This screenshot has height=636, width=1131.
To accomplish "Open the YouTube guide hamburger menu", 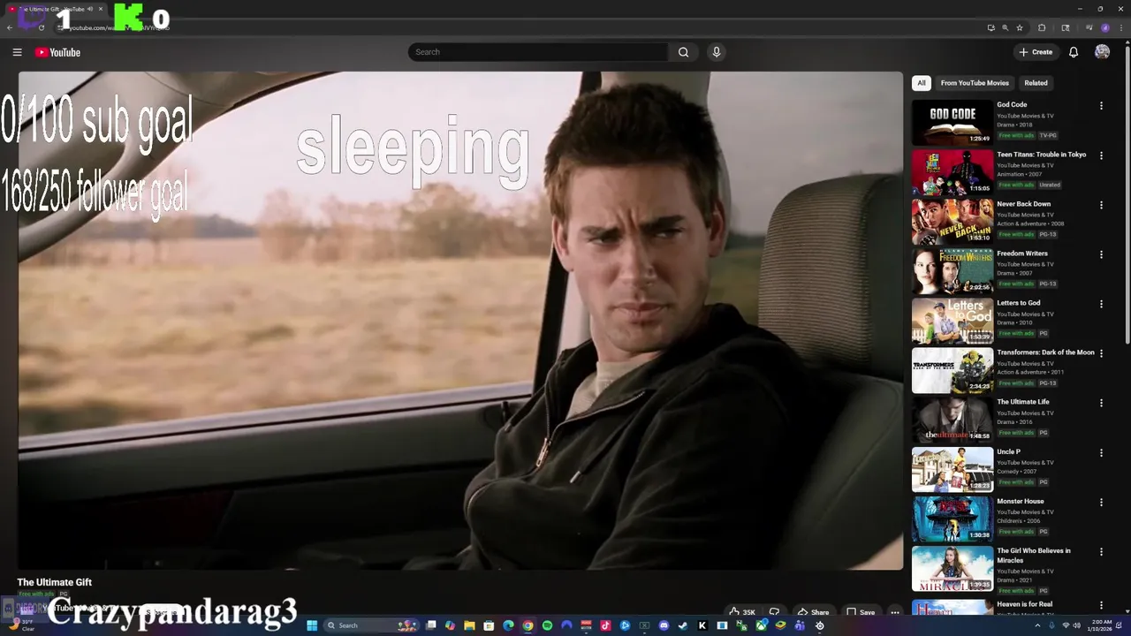I will pos(17,52).
